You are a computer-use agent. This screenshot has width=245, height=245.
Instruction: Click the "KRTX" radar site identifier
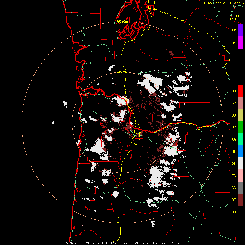tap(140, 243)
